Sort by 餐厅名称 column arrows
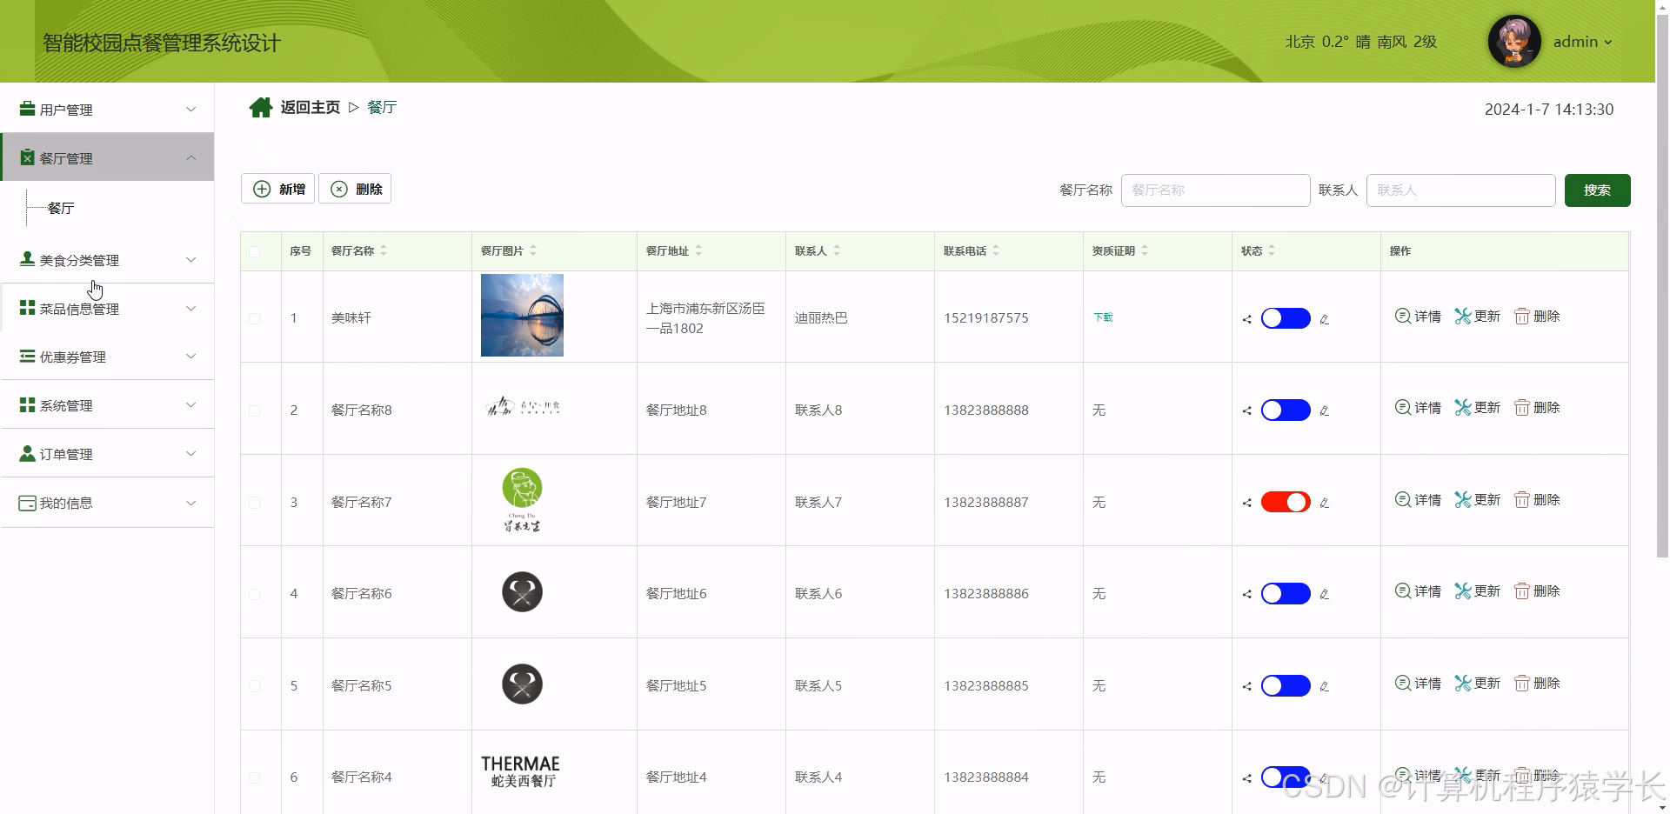Image resolution: width=1670 pixels, height=814 pixels. 384,250
